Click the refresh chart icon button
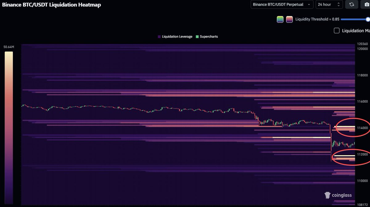This screenshot has width=370, height=207. pos(351,4)
